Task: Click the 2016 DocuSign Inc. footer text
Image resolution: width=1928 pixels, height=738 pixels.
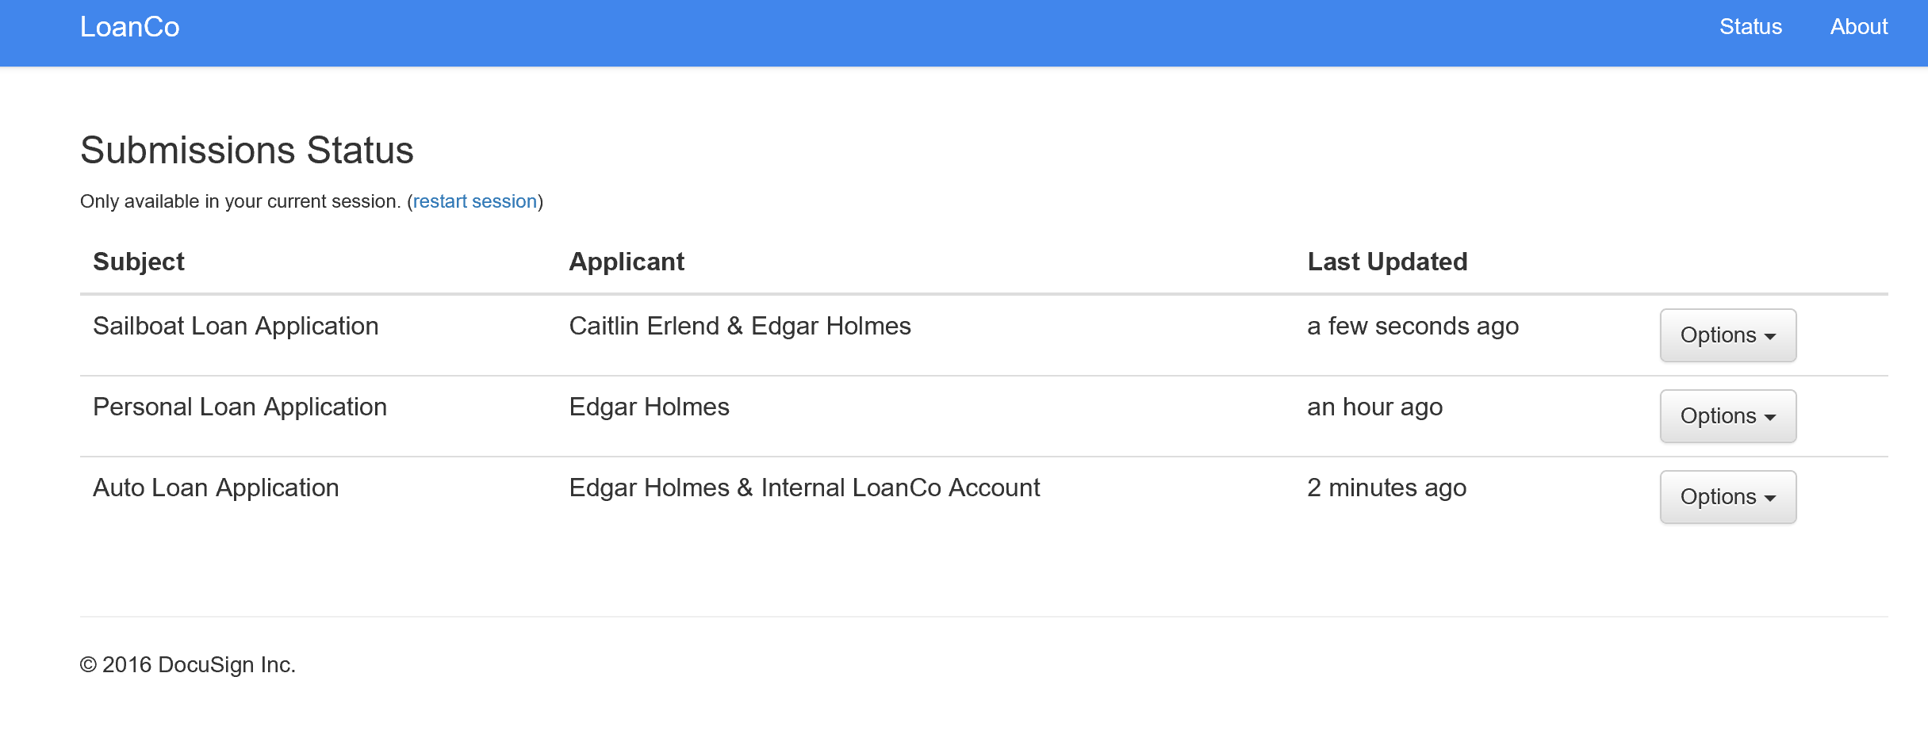Action: pyautogui.click(x=187, y=666)
